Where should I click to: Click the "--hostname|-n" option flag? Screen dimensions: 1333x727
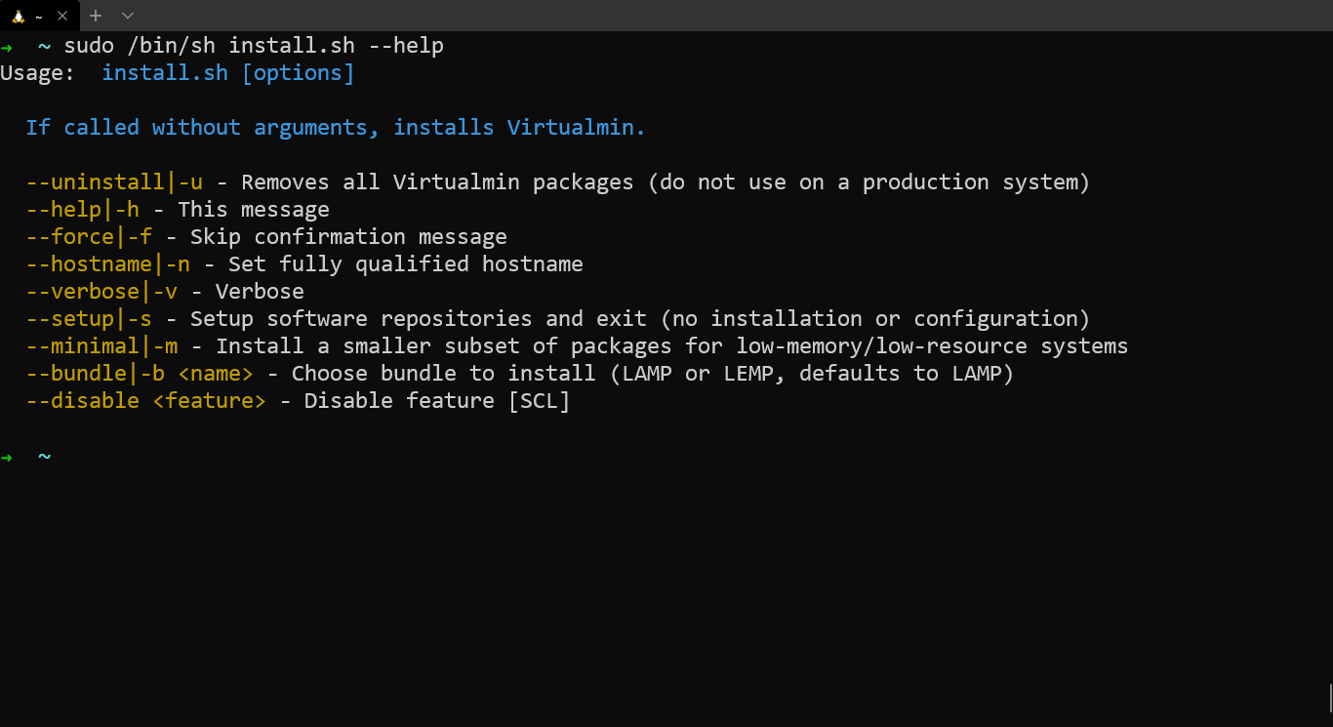(107, 264)
